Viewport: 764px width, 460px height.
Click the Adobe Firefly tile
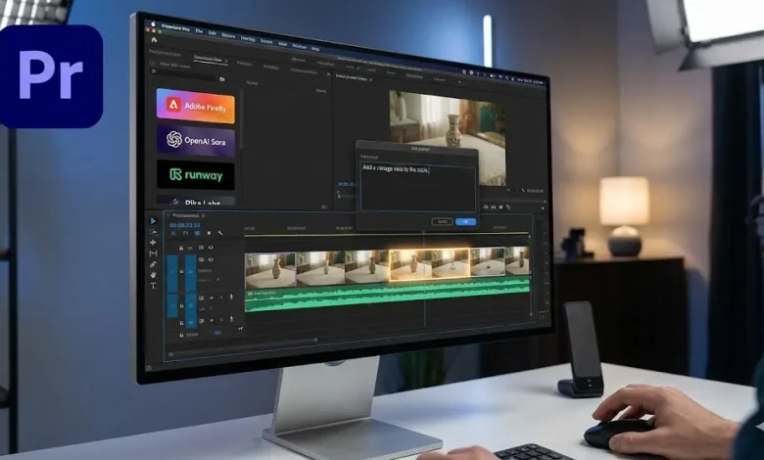pos(195,106)
